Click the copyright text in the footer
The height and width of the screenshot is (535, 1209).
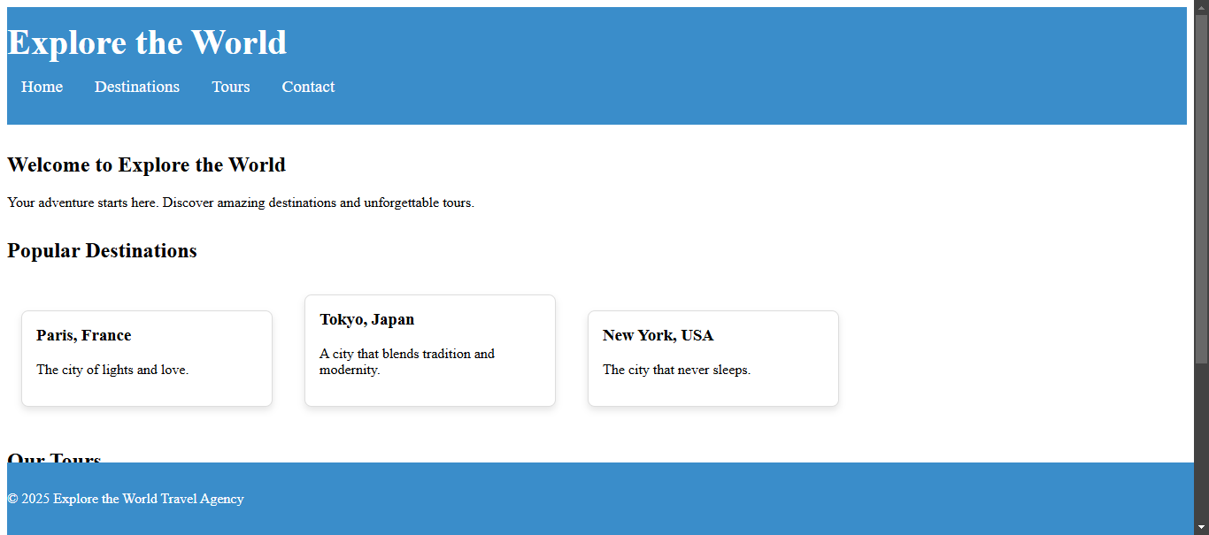coord(125,499)
